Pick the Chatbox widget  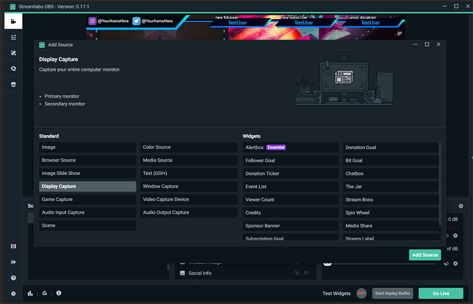coord(391,173)
